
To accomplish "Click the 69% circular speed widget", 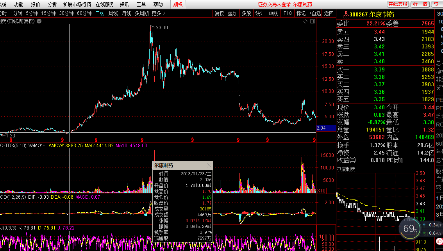I will [x=411, y=228].
